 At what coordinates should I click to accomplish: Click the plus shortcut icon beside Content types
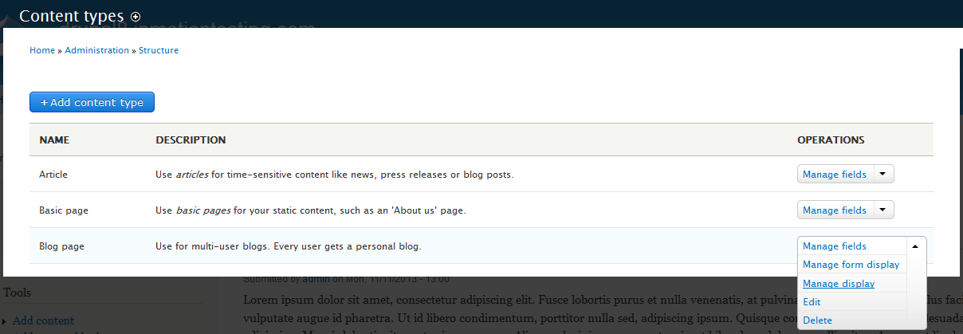136,16
